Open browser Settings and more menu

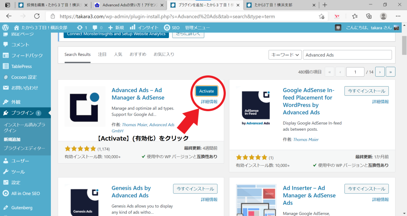coord(398,16)
